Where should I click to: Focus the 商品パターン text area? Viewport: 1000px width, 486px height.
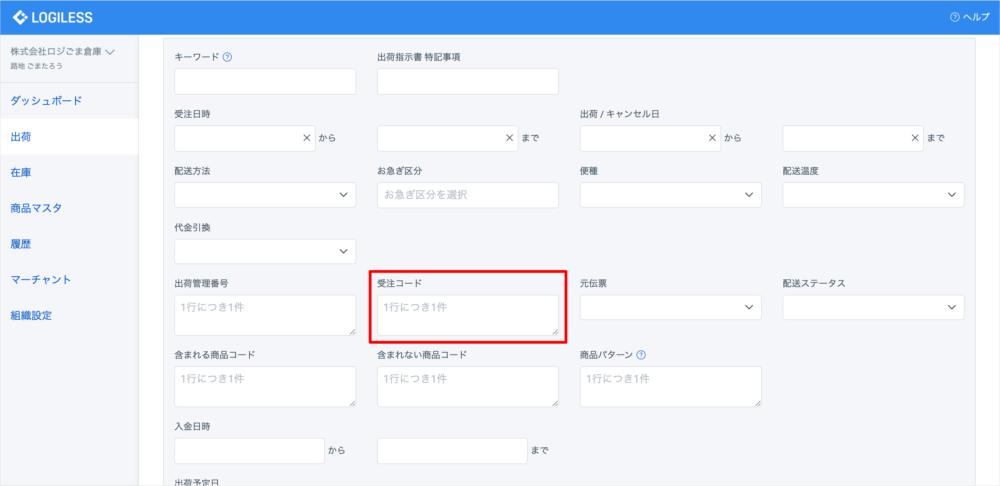(670, 387)
